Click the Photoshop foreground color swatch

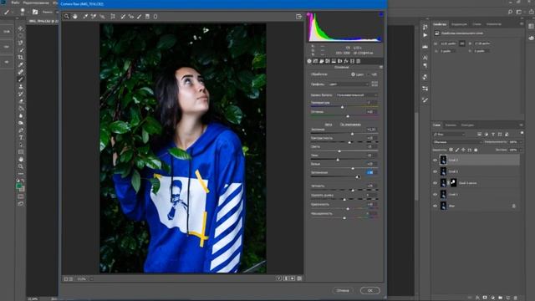pos(19,186)
